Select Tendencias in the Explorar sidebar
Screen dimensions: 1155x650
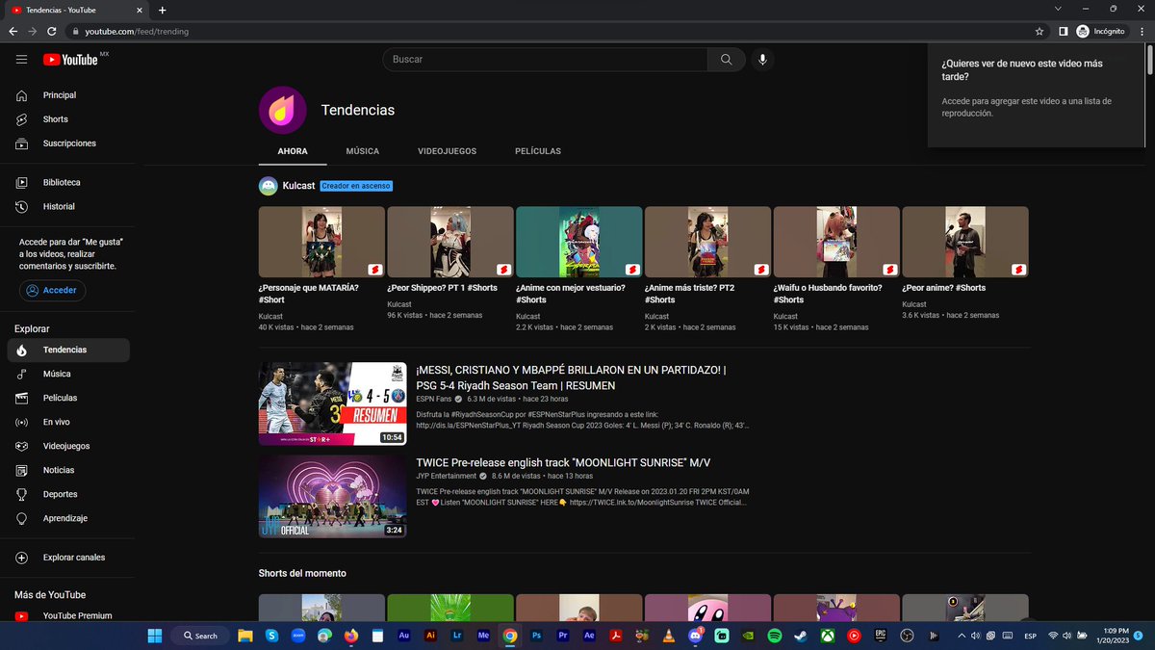click(66, 350)
